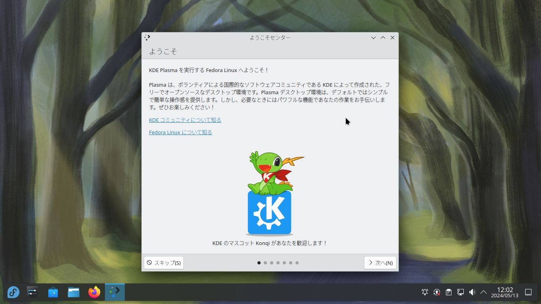Jump to seventh page indicator dot
The image size is (541, 304).
click(x=297, y=263)
